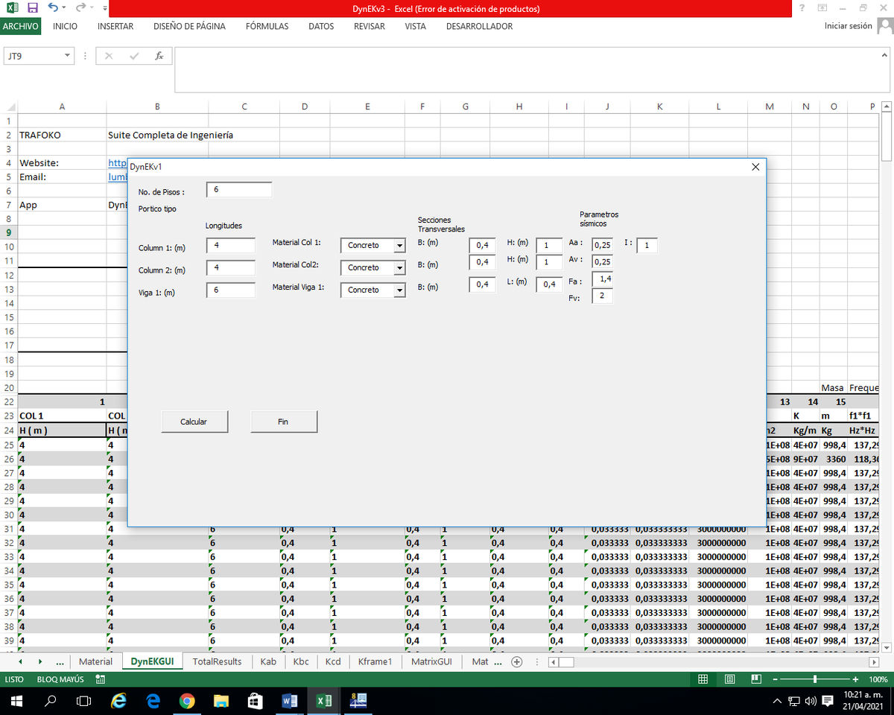This screenshot has width=894, height=715.
Task: Click the Redo arrow in title bar
Action: point(80,8)
